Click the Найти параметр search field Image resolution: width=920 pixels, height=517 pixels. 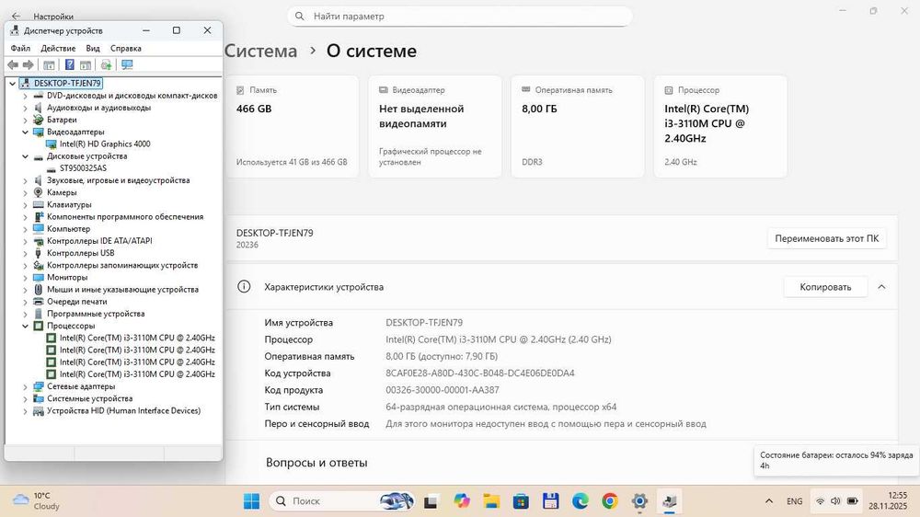(x=459, y=17)
